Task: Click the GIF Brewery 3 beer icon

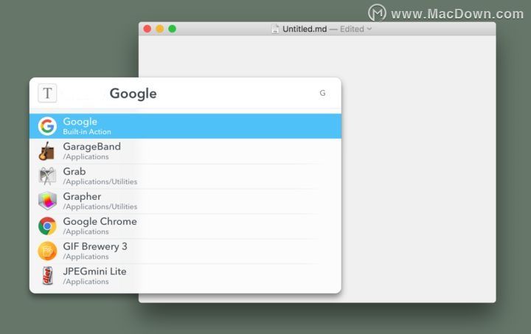Action: coord(47,251)
